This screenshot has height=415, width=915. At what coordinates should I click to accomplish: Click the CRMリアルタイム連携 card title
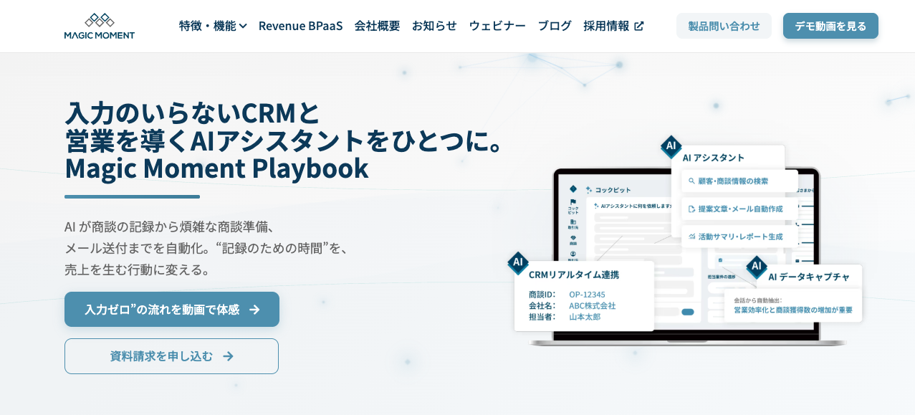pos(573,274)
